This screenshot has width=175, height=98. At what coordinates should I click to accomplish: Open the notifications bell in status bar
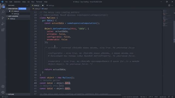coord(172,97)
